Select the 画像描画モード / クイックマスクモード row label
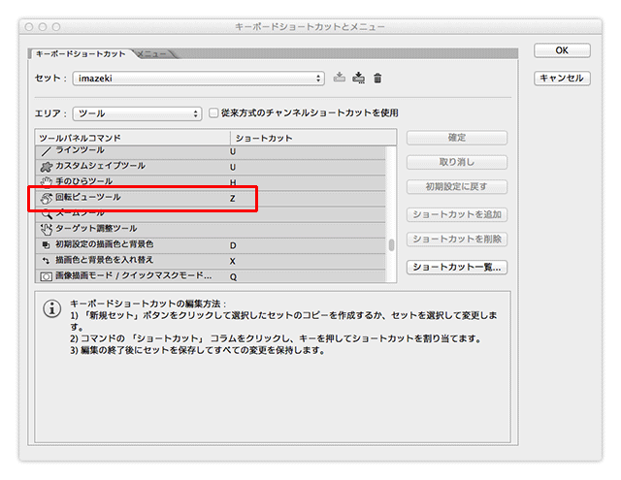Screen dimensions: 621x480 tap(134, 275)
